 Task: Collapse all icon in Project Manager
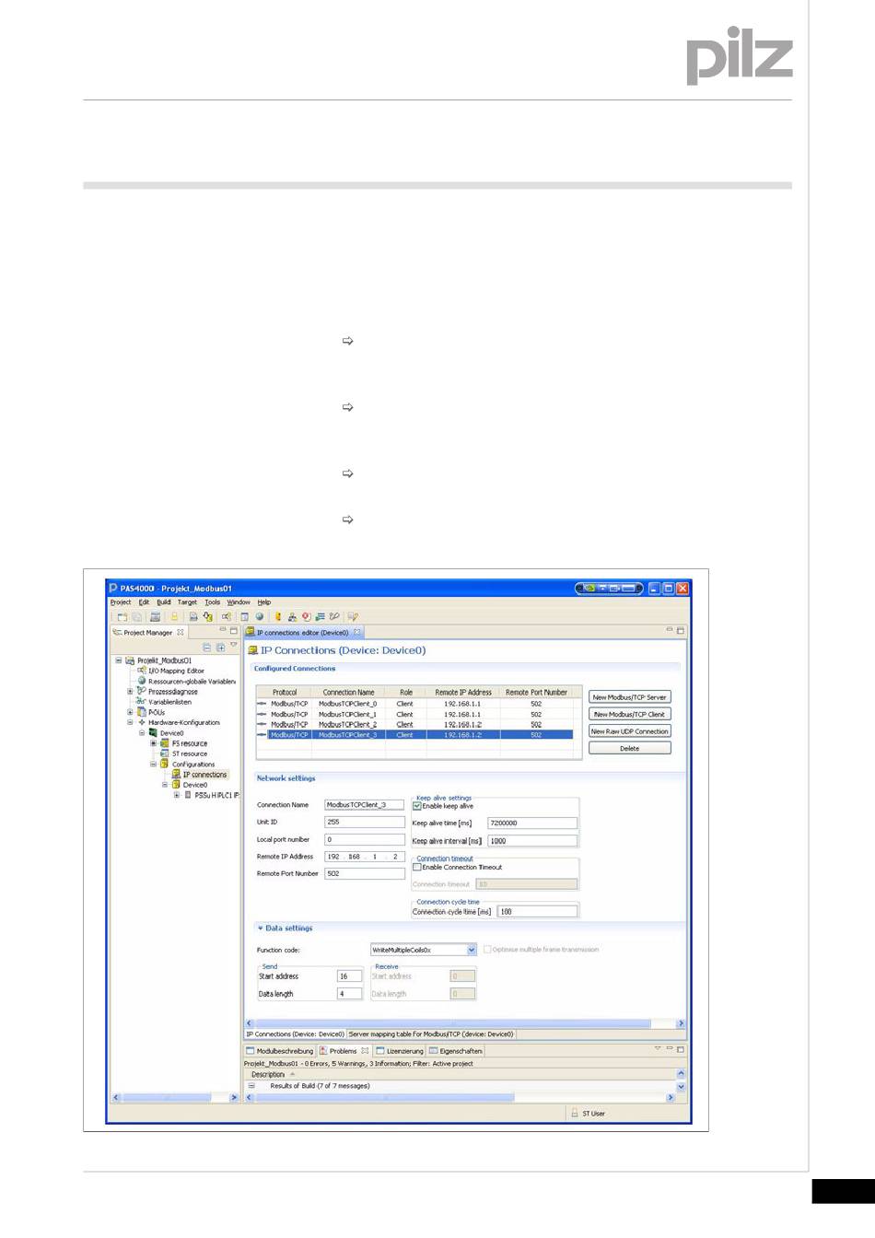[207, 647]
